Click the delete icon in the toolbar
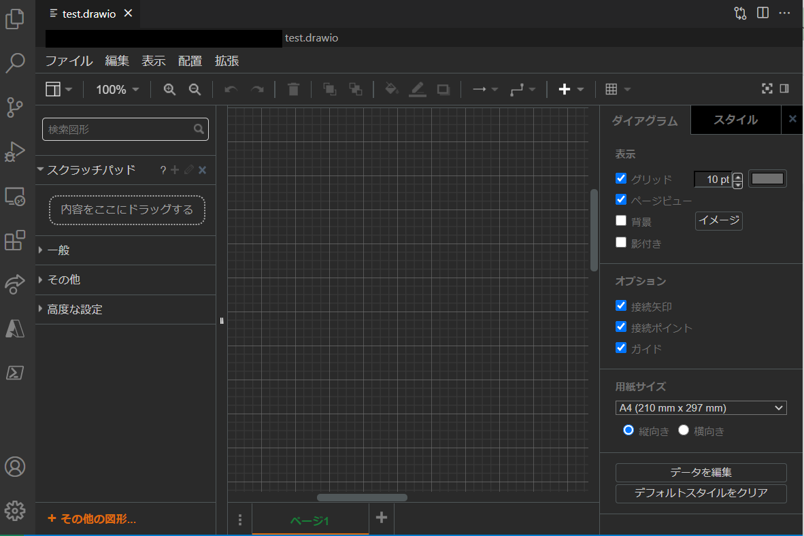This screenshot has width=804, height=536. pos(293,89)
